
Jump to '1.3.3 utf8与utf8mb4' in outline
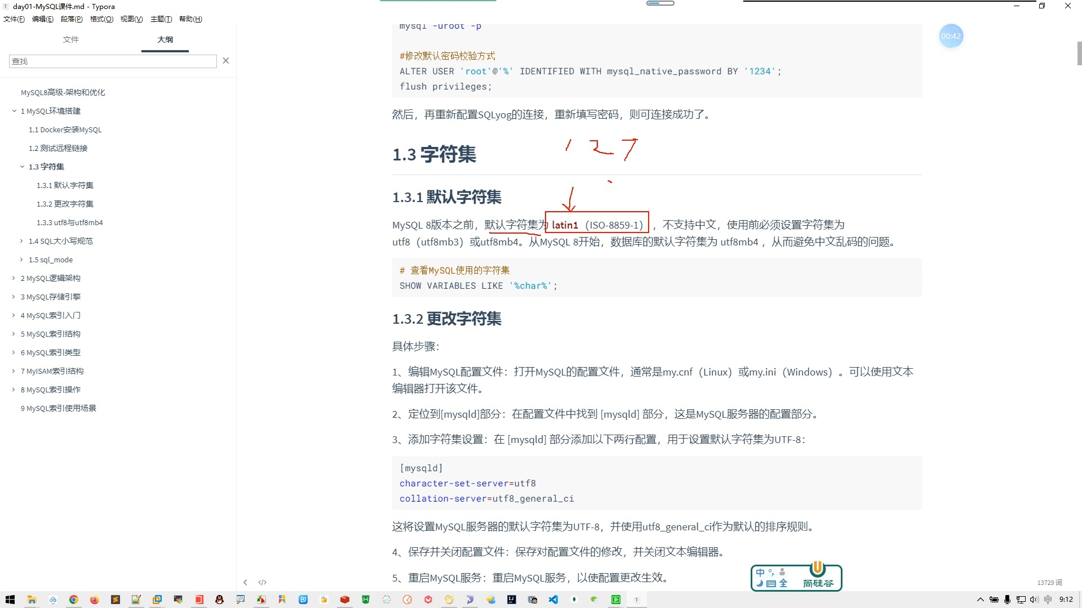point(70,222)
